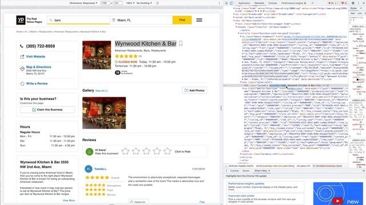Click the external-link icon beside Visit Website

tap(22, 56)
